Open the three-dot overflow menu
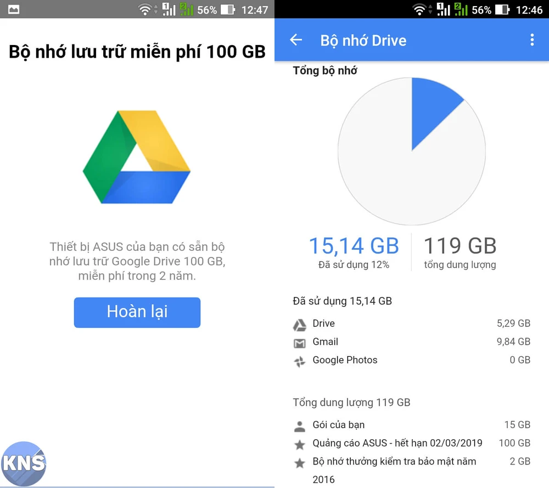Image resolution: width=549 pixels, height=488 pixels. (x=531, y=40)
